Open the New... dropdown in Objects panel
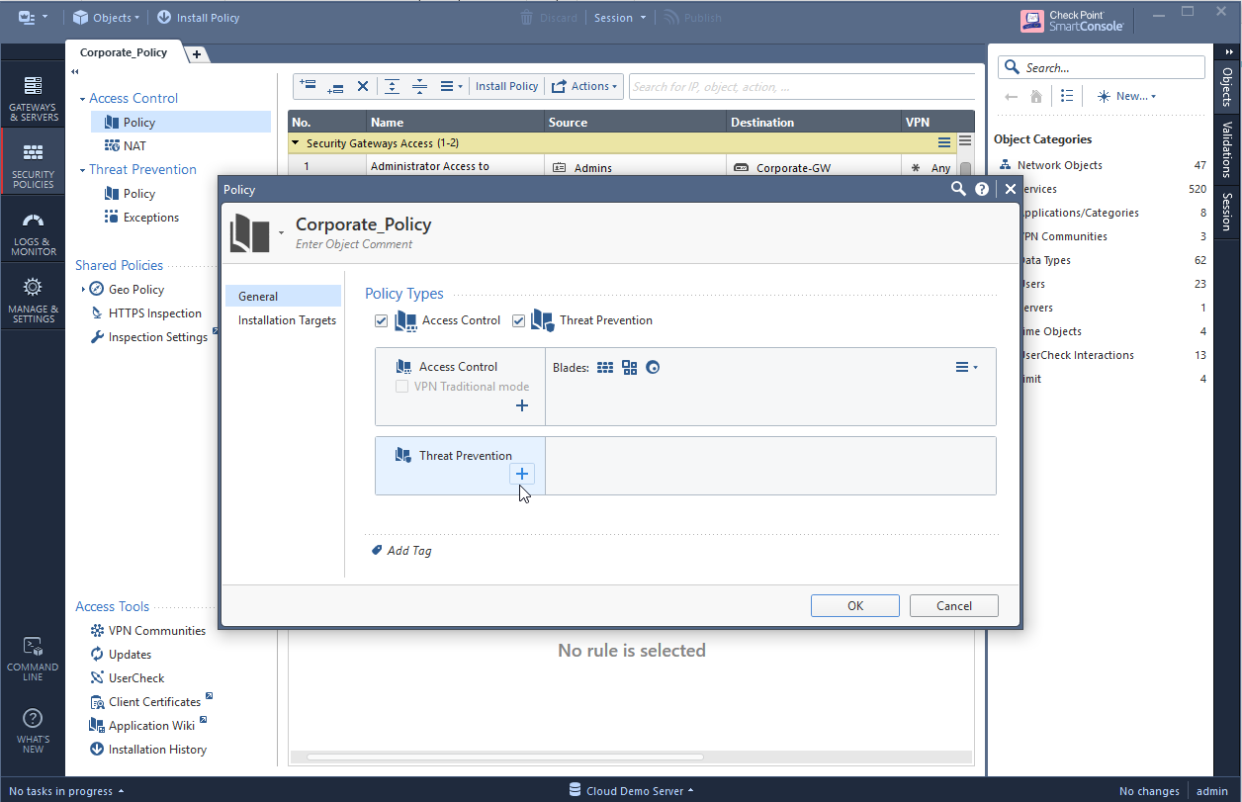The image size is (1242, 802). [x=1126, y=96]
